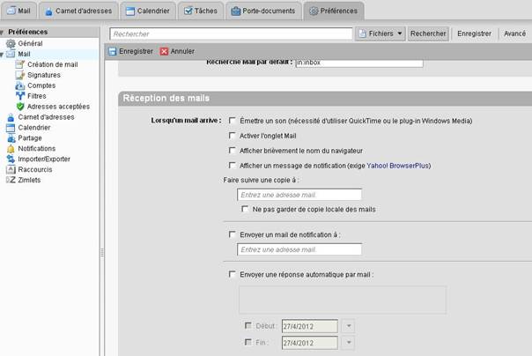Click the Faire suivre une copie address field
The height and width of the screenshot is (356, 532).
(299, 195)
